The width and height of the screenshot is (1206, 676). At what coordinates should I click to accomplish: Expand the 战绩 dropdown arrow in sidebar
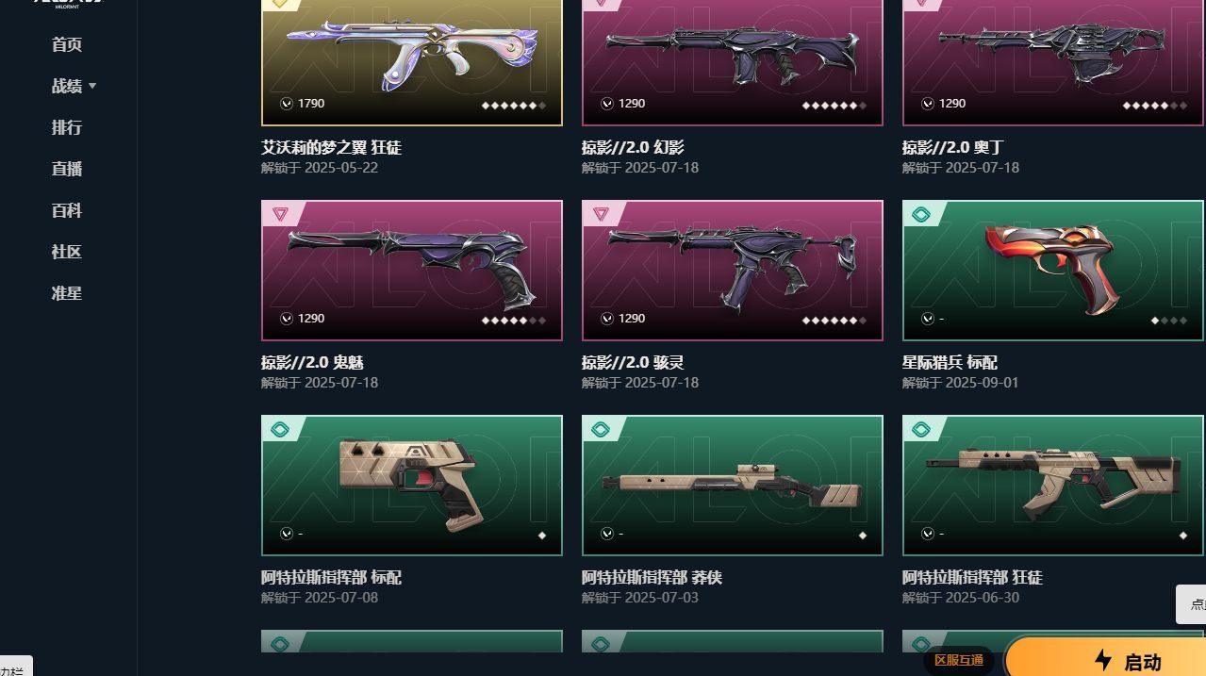[92, 86]
